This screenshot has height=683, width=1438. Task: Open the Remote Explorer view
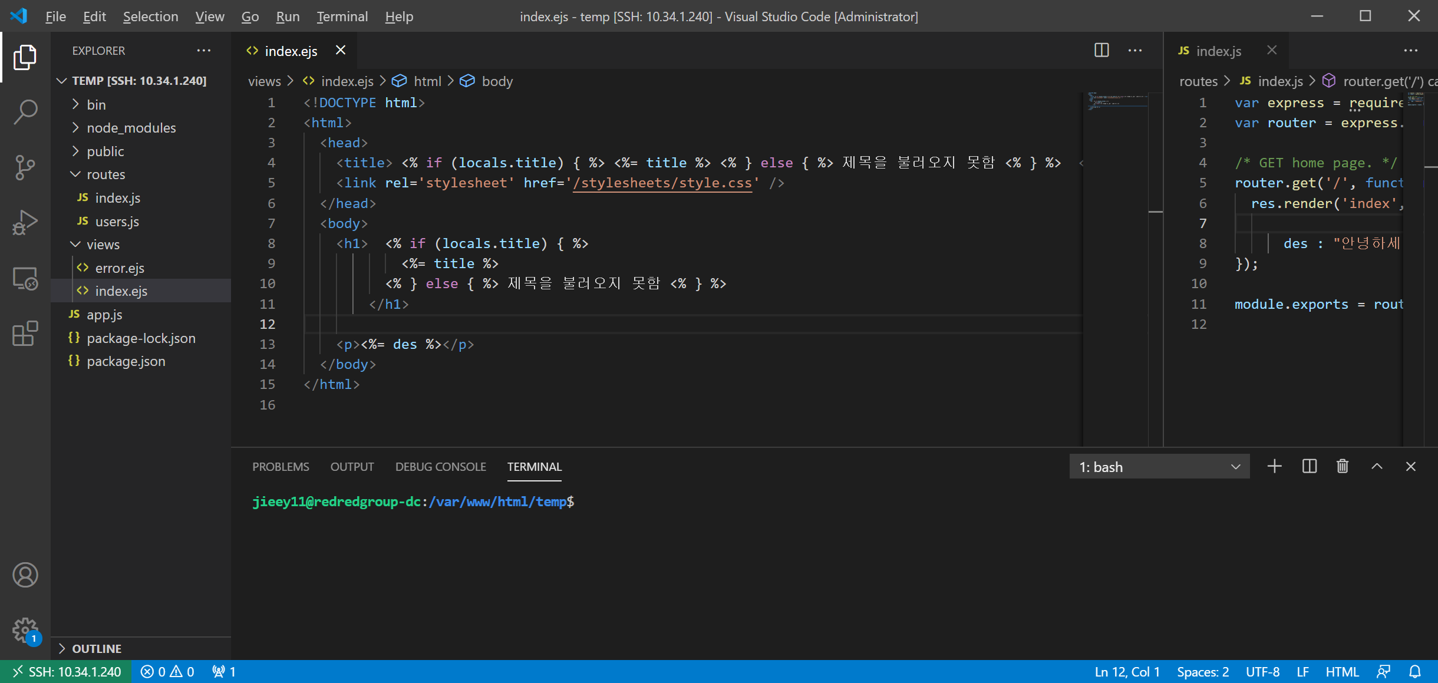[x=25, y=278]
